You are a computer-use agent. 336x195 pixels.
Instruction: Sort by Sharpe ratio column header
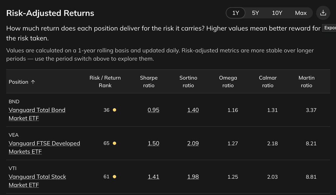(x=149, y=81)
